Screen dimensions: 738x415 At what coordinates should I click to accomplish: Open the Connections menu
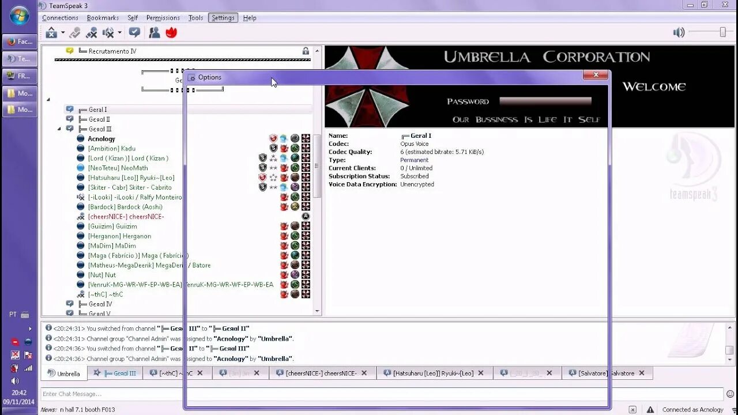coord(60,18)
